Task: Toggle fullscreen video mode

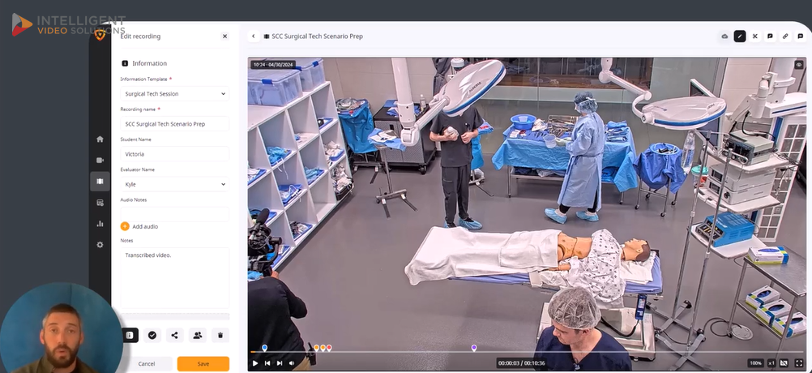Action: click(798, 363)
